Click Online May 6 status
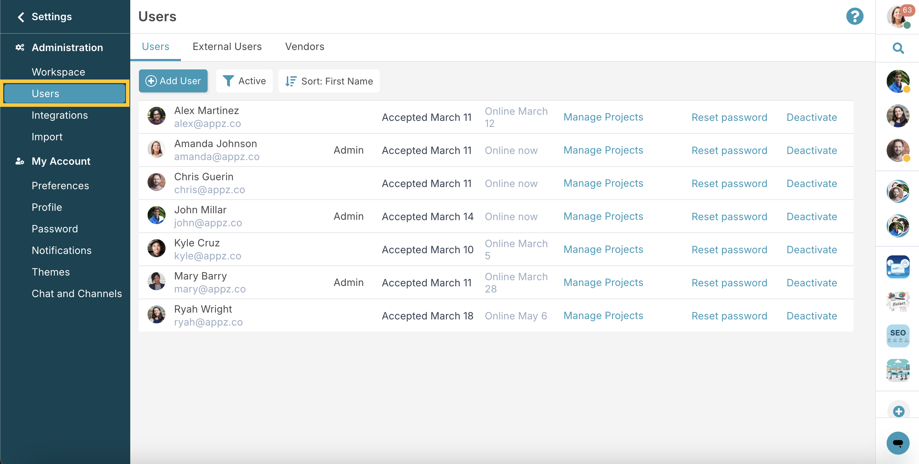Image resolution: width=919 pixels, height=464 pixels. coord(516,316)
